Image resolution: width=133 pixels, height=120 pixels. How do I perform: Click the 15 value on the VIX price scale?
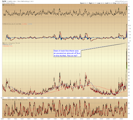[129, 92]
